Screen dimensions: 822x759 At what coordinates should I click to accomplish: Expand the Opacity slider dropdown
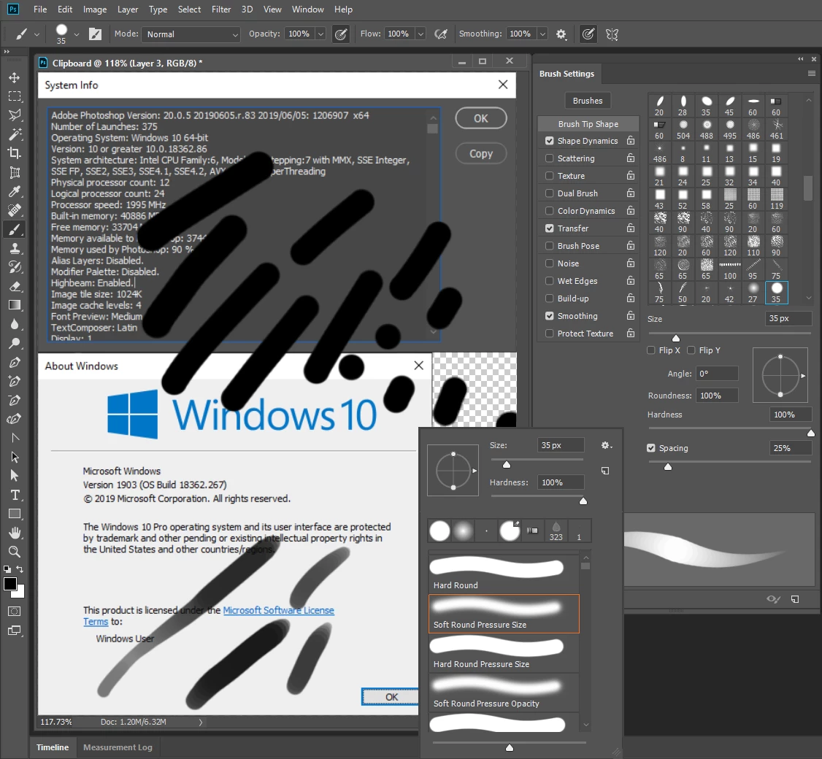[320, 34]
